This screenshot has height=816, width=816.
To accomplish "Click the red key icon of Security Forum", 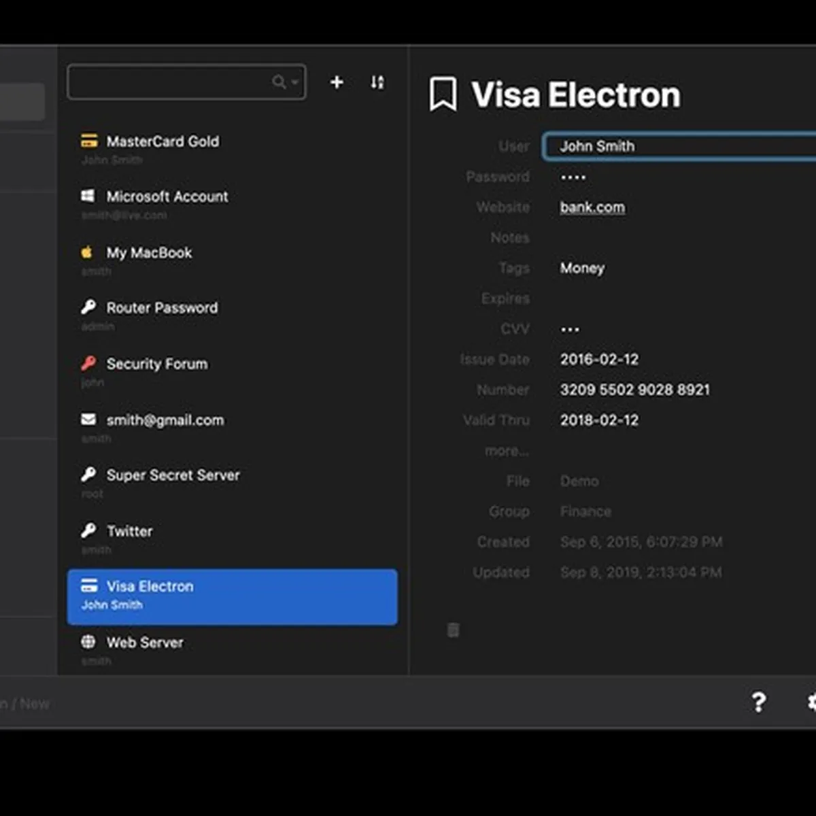I will click(x=88, y=363).
